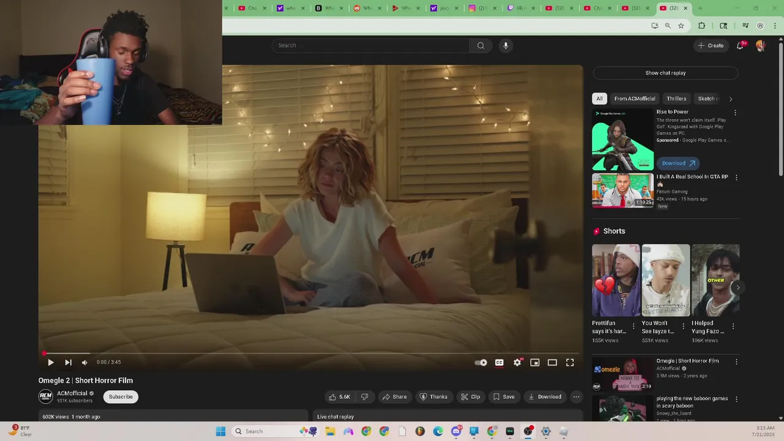Open options for Omegle Short Horror Film
The image size is (784, 441).
click(x=736, y=362)
